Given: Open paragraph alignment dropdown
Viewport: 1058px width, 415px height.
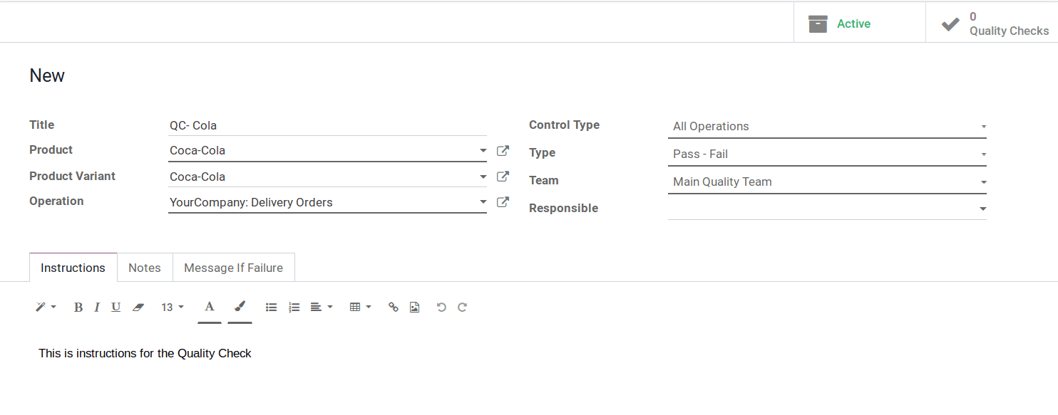Looking at the screenshot, I should [x=322, y=308].
